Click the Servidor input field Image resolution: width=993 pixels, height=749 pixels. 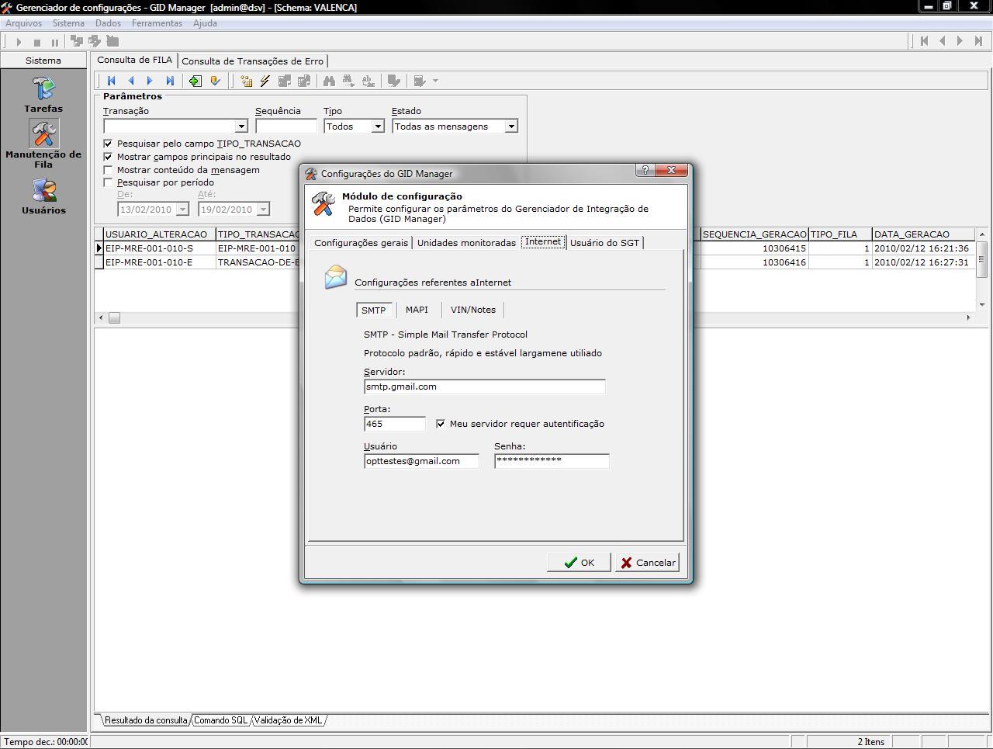point(484,387)
